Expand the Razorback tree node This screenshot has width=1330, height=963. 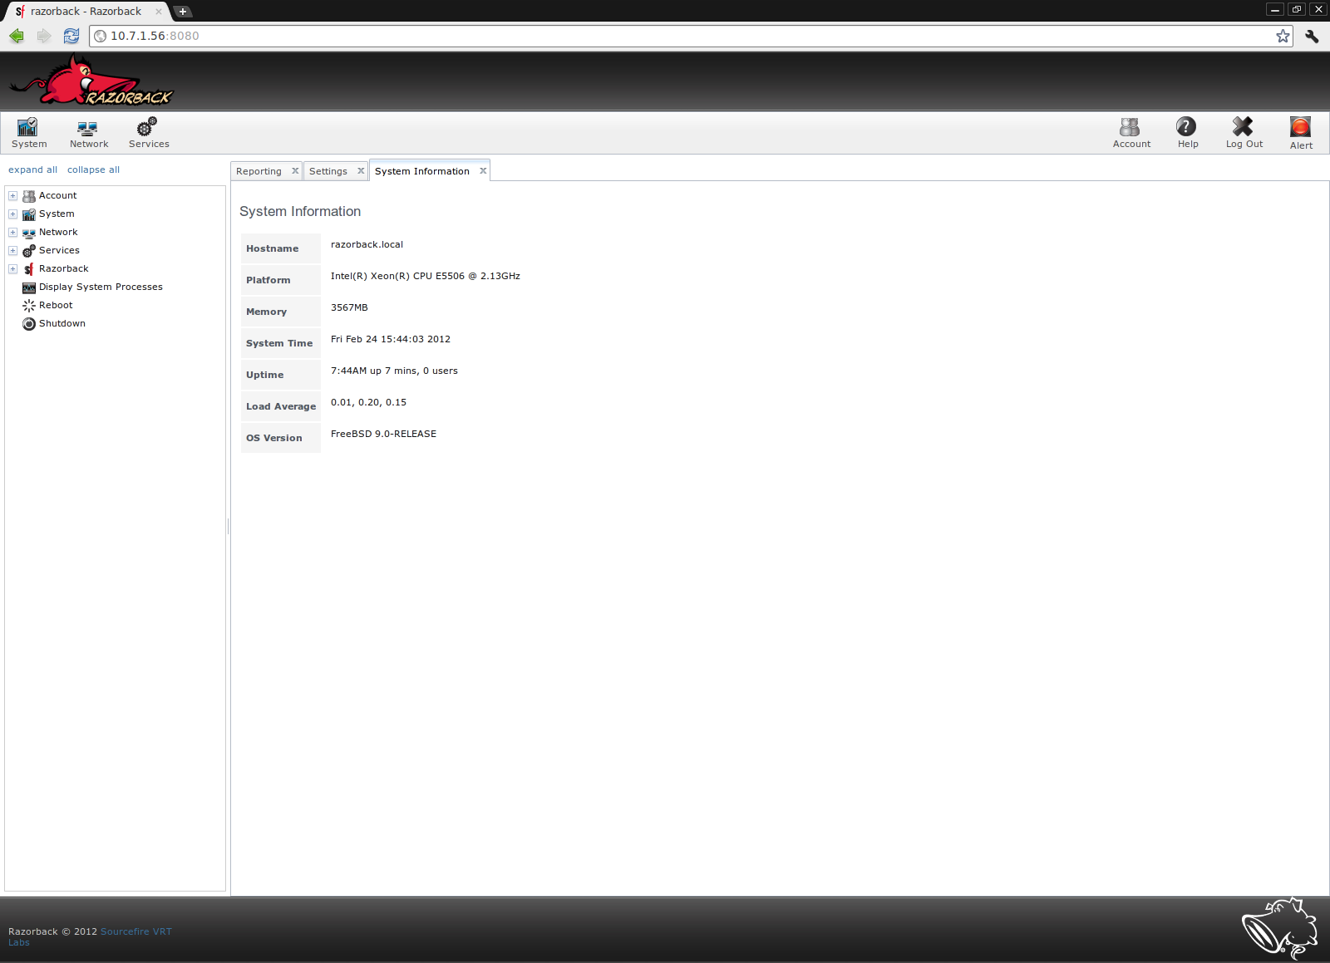[12, 268]
